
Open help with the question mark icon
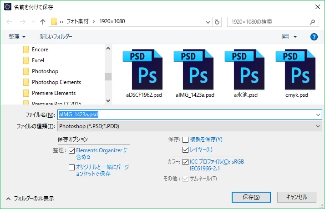tap(314, 37)
